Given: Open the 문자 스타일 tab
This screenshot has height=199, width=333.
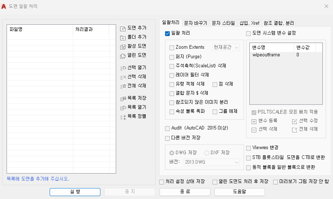Looking at the screenshot, I should [223, 23].
